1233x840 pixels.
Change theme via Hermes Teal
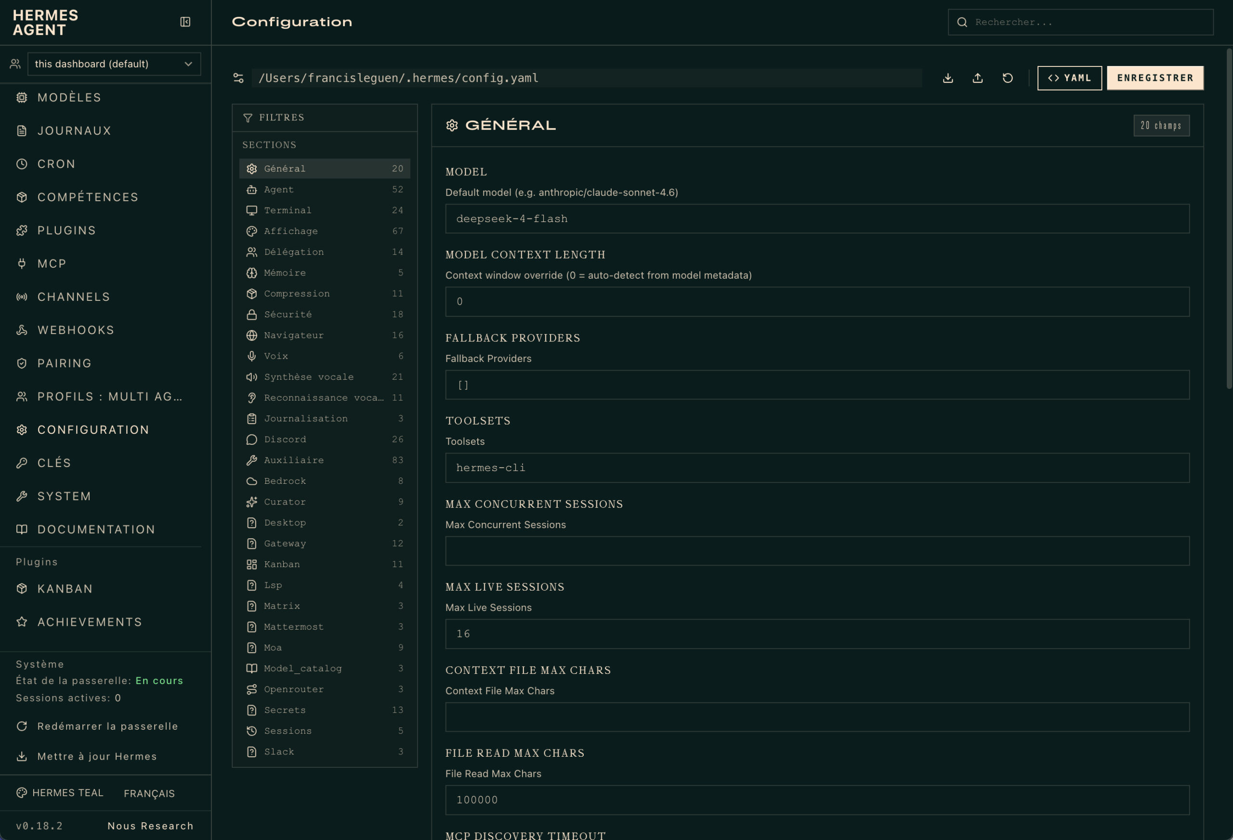[x=60, y=793]
